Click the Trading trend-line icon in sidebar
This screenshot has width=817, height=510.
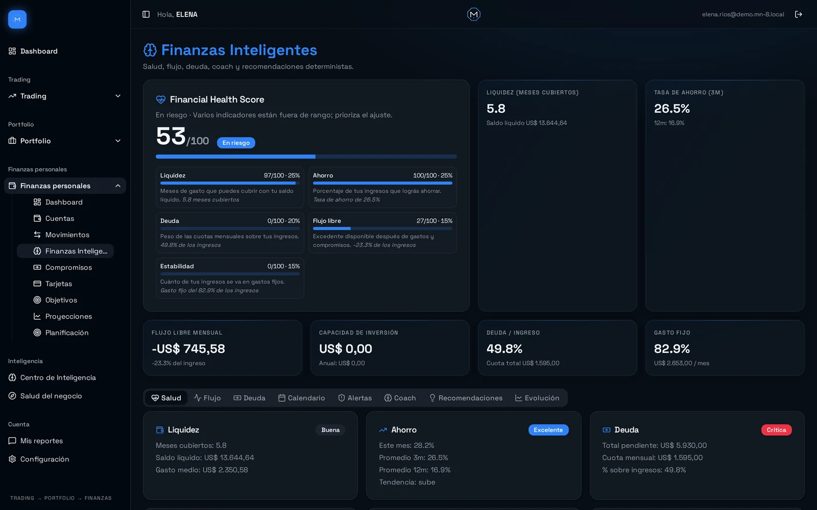pyautogui.click(x=12, y=96)
